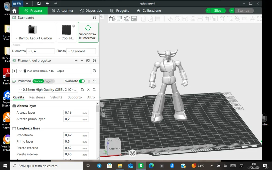This screenshot has width=272, height=170.
Task: Click the plate settings round icon
Action: [239, 109]
